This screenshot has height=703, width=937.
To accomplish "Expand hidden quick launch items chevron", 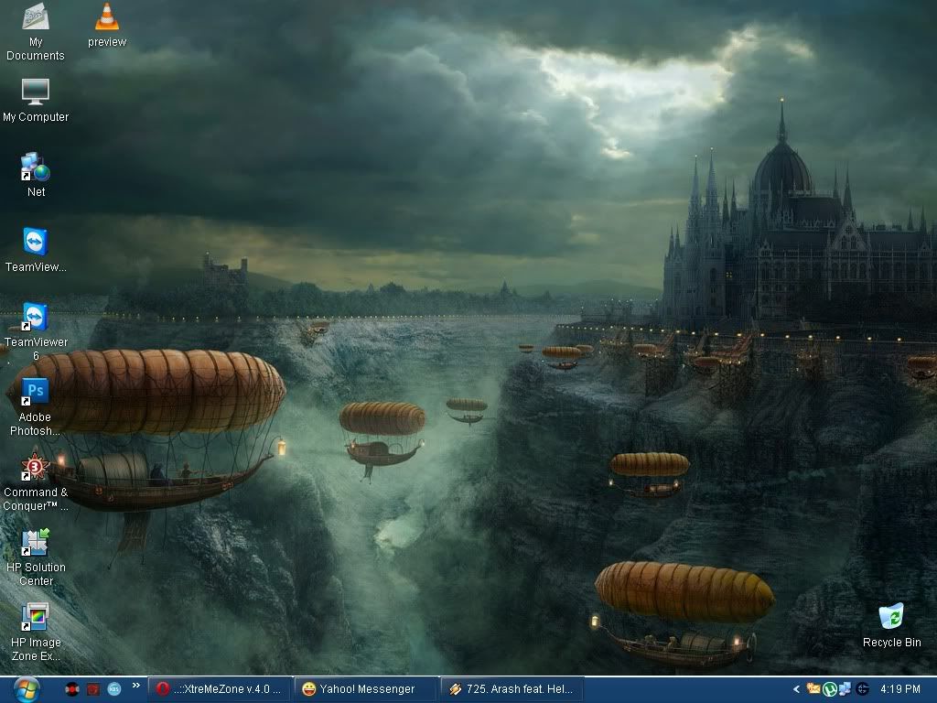I will click(x=135, y=686).
